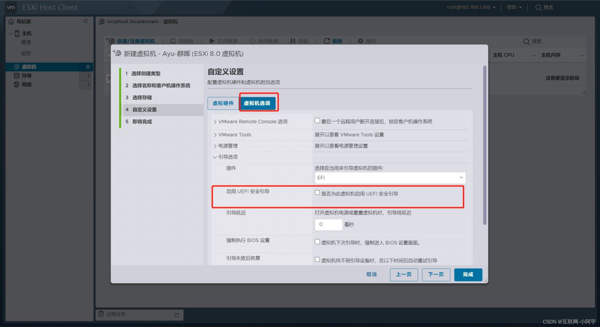The image size is (600, 327).
Task: Click the Finish button
Action: coord(468,274)
